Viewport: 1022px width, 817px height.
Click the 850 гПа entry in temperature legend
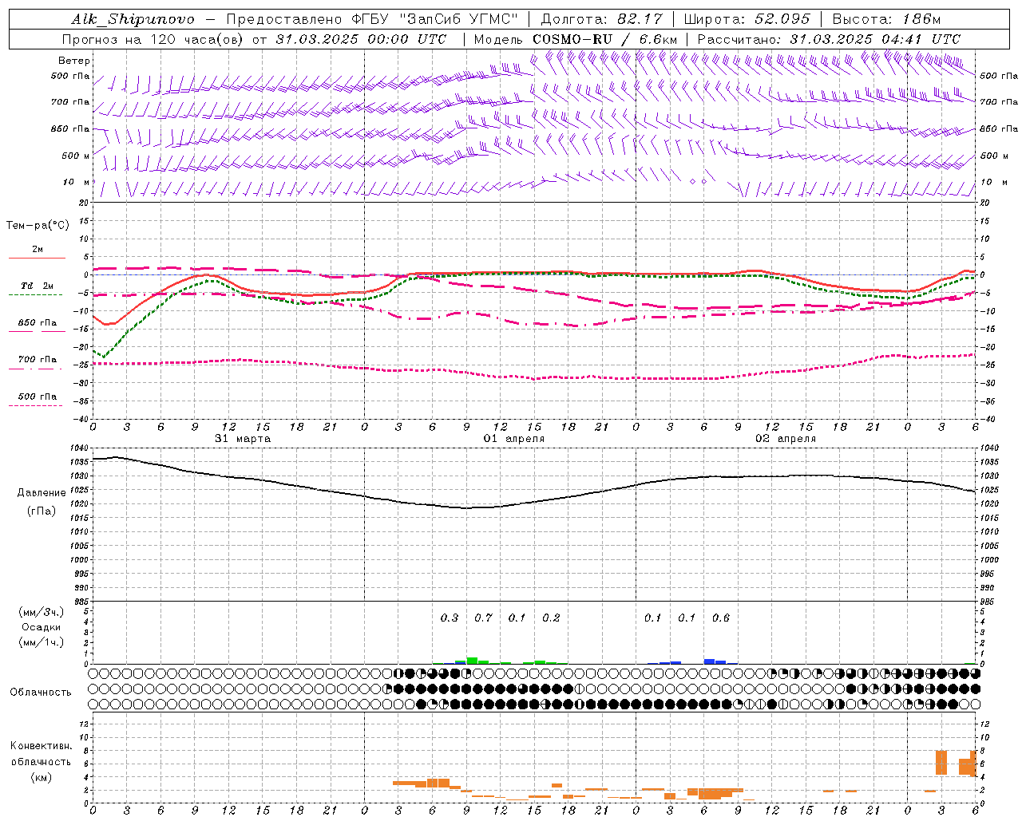click(38, 323)
